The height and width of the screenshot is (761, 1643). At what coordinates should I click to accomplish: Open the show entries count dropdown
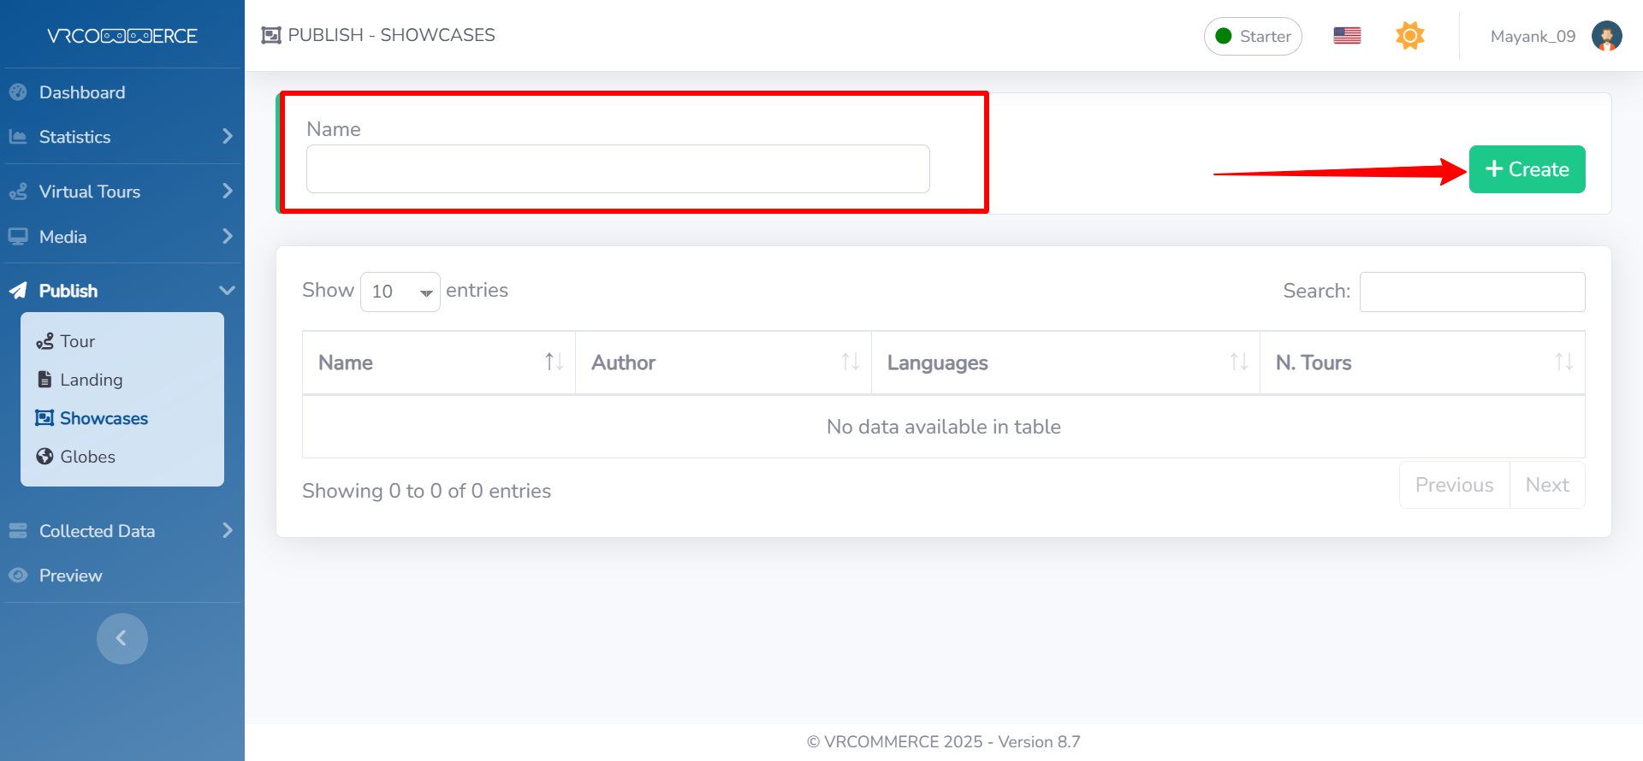tap(400, 292)
